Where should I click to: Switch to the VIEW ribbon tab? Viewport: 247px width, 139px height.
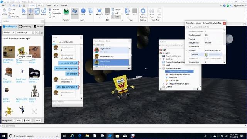[56, 5]
